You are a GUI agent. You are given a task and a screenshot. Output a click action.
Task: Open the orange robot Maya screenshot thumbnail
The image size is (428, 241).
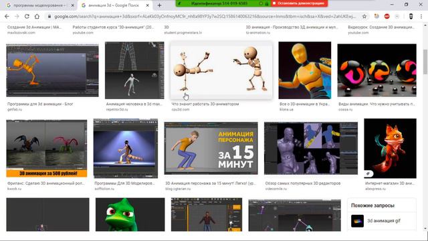click(x=52, y=70)
